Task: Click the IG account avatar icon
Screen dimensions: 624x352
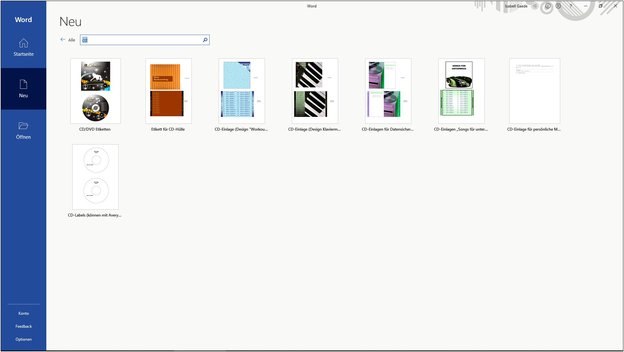Action: pos(535,6)
